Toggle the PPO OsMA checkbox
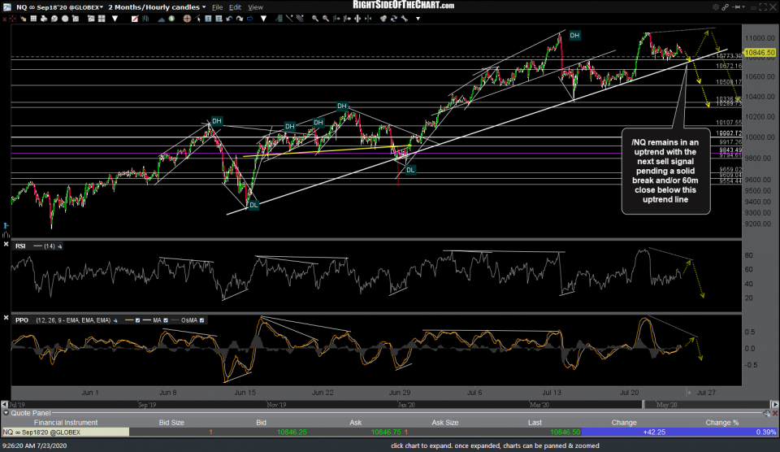Image resolution: width=780 pixels, height=452 pixels. tap(202, 320)
